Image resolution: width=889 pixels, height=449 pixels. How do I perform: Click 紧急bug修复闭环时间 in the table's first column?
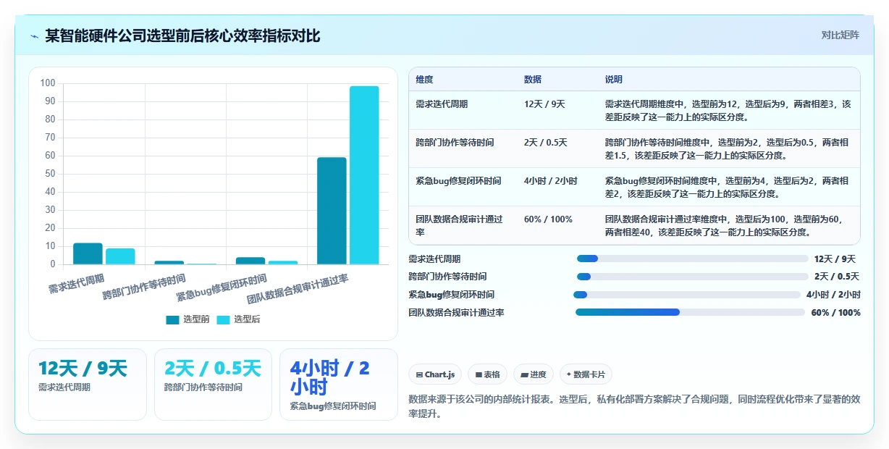coord(459,181)
